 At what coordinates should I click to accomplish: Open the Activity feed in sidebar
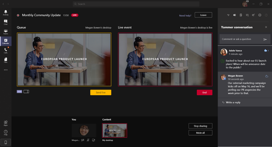pyautogui.click(x=5, y=13)
